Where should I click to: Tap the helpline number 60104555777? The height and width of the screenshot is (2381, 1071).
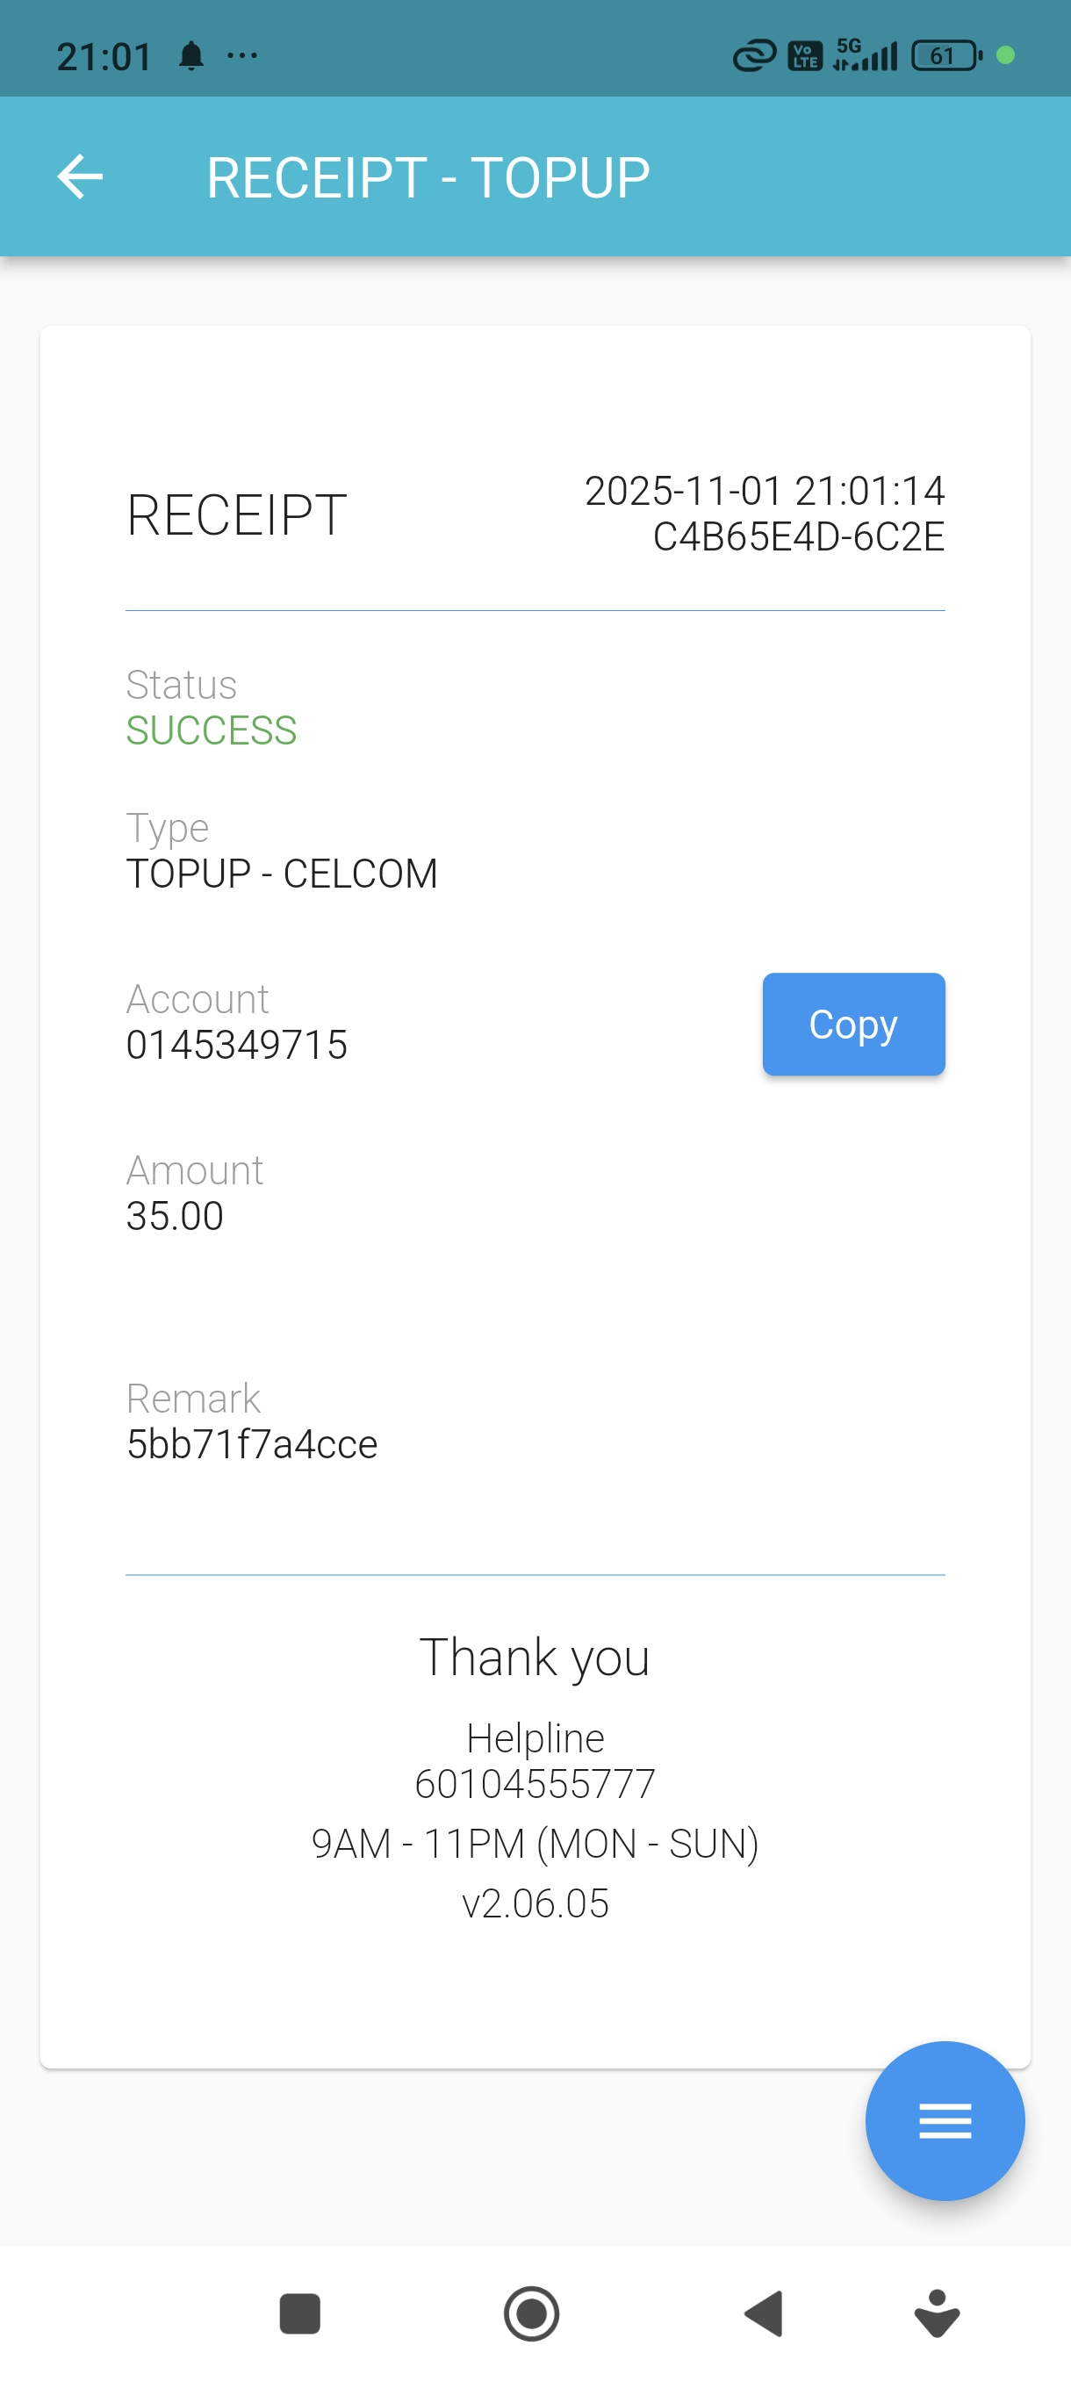pos(535,1783)
